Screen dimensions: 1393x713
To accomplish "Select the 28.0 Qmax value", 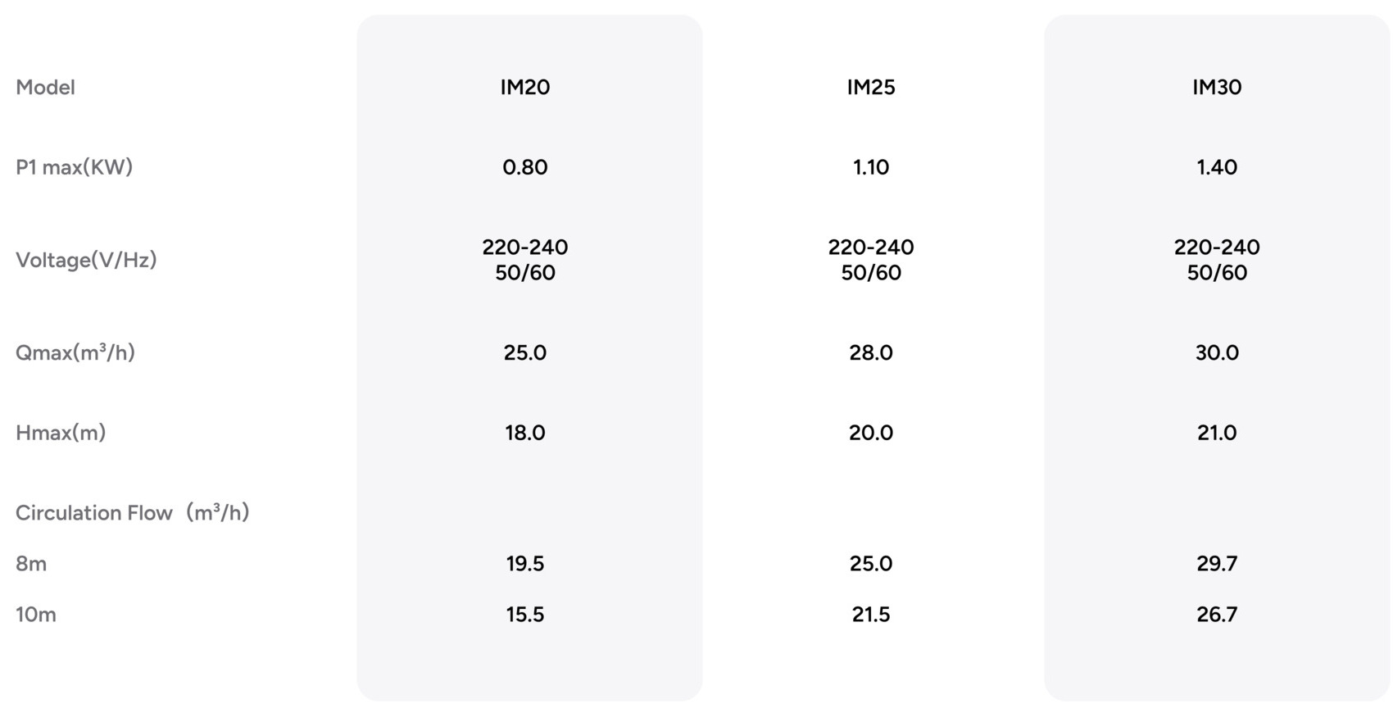I will (x=871, y=352).
